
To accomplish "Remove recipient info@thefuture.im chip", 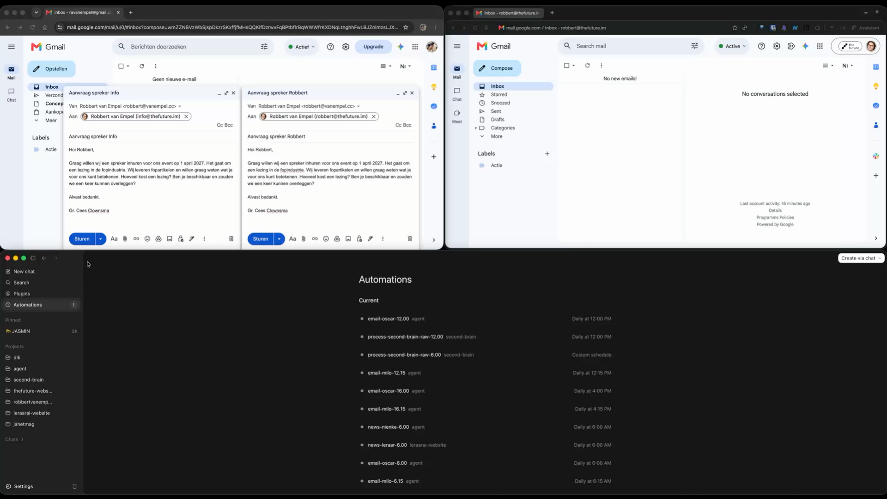I will [186, 116].
